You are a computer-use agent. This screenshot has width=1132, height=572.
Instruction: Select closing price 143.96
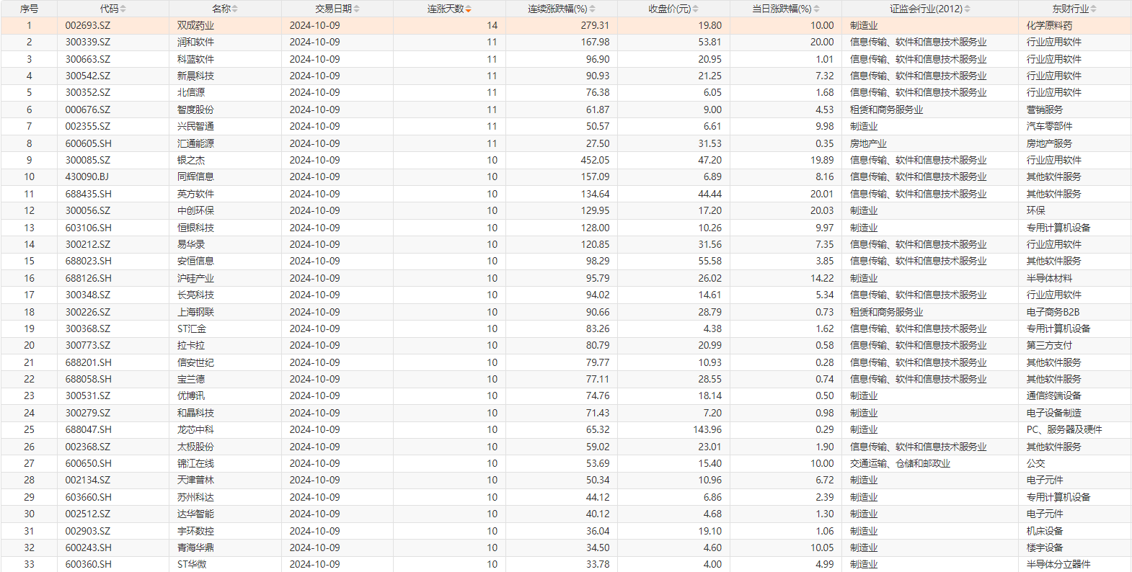707,429
